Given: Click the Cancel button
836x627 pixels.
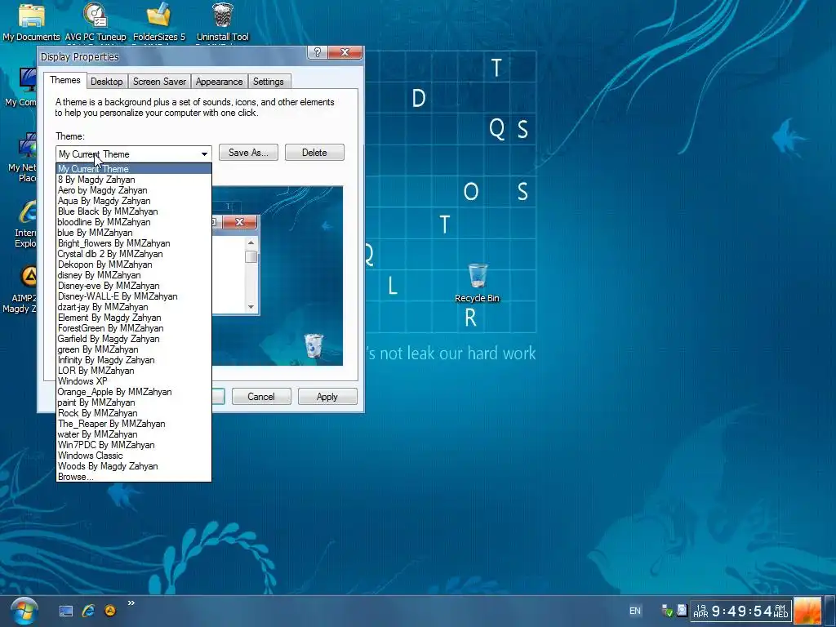Looking at the screenshot, I should pyautogui.click(x=261, y=397).
